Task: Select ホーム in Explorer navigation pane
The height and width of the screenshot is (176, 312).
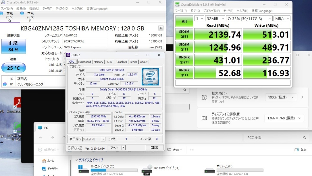Action: [48, 161]
